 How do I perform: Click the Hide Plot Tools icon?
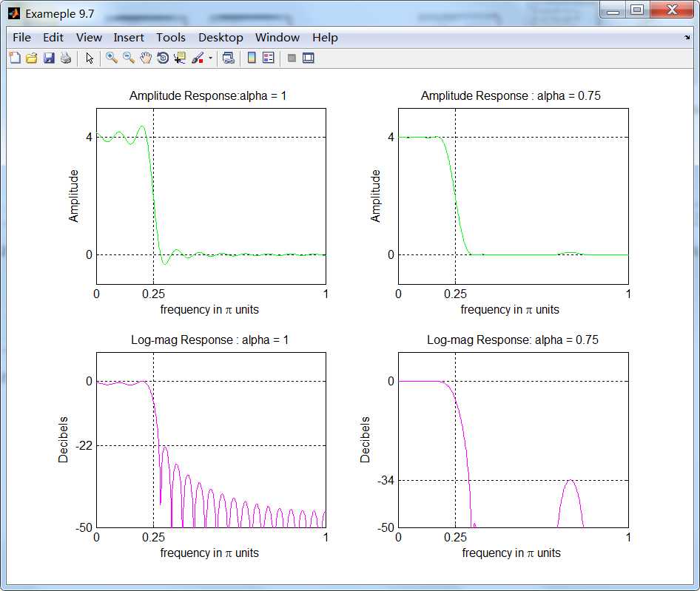pos(292,58)
